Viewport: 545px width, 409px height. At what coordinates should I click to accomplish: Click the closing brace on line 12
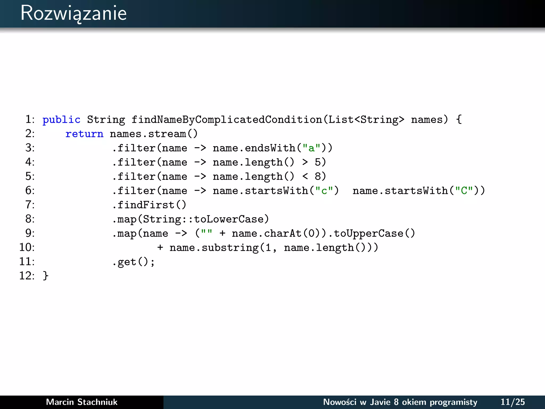click(x=46, y=276)
